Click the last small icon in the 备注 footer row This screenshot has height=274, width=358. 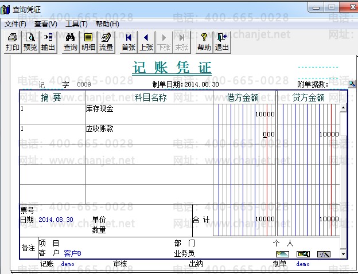324,254
